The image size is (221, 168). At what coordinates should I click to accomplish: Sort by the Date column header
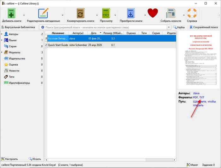[95, 33]
